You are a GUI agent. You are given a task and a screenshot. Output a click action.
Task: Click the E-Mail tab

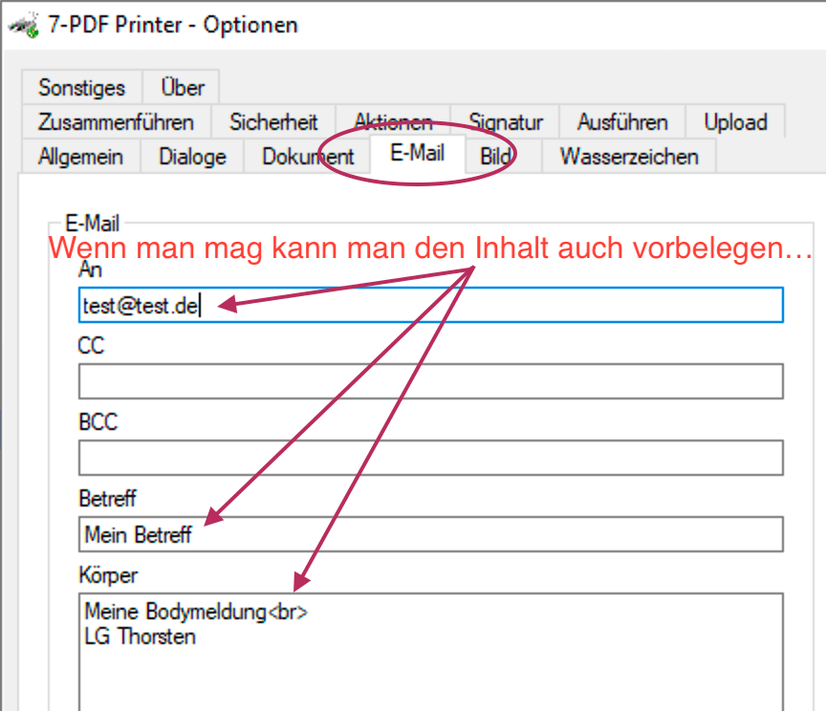tap(417, 154)
